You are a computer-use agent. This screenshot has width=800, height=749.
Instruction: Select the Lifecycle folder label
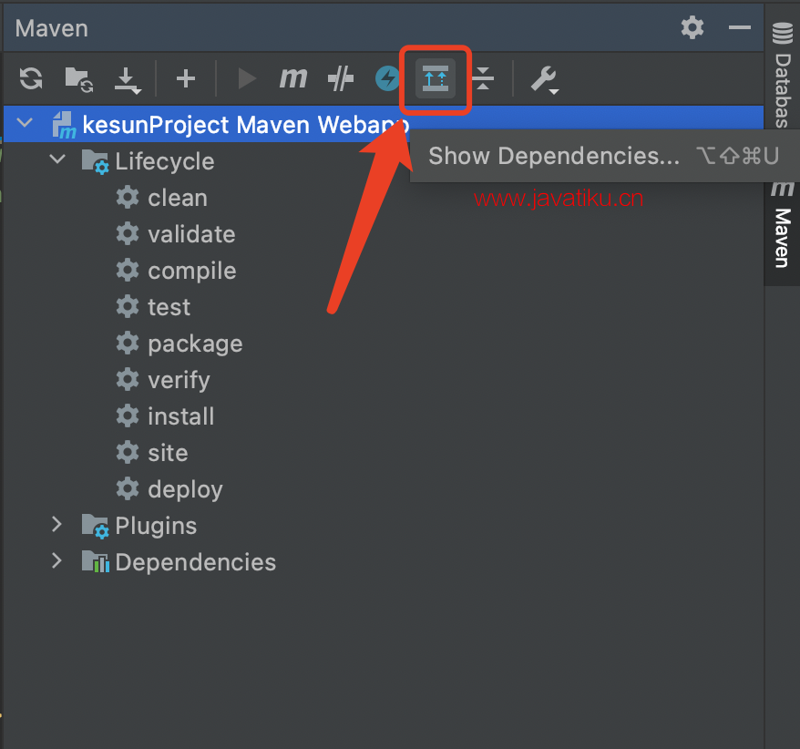pos(165,161)
